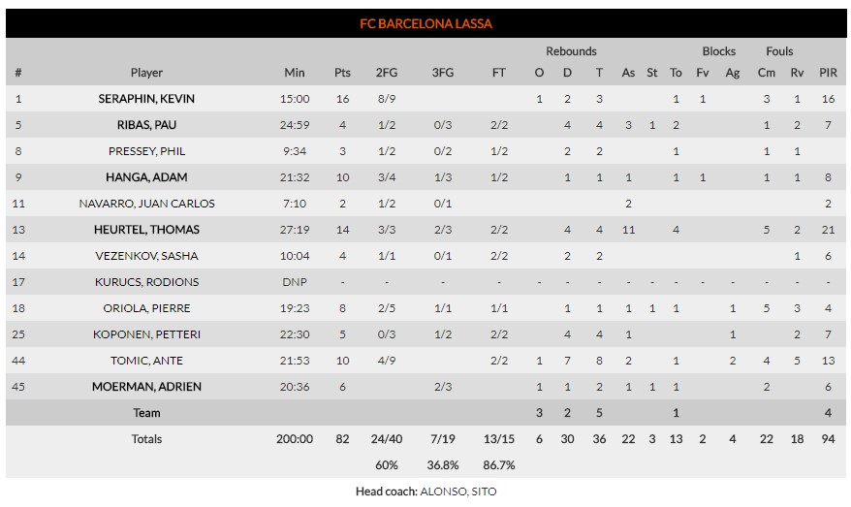Click on Koponen, Petteri
Viewport: 851px width, 507px height.
coord(146,334)
